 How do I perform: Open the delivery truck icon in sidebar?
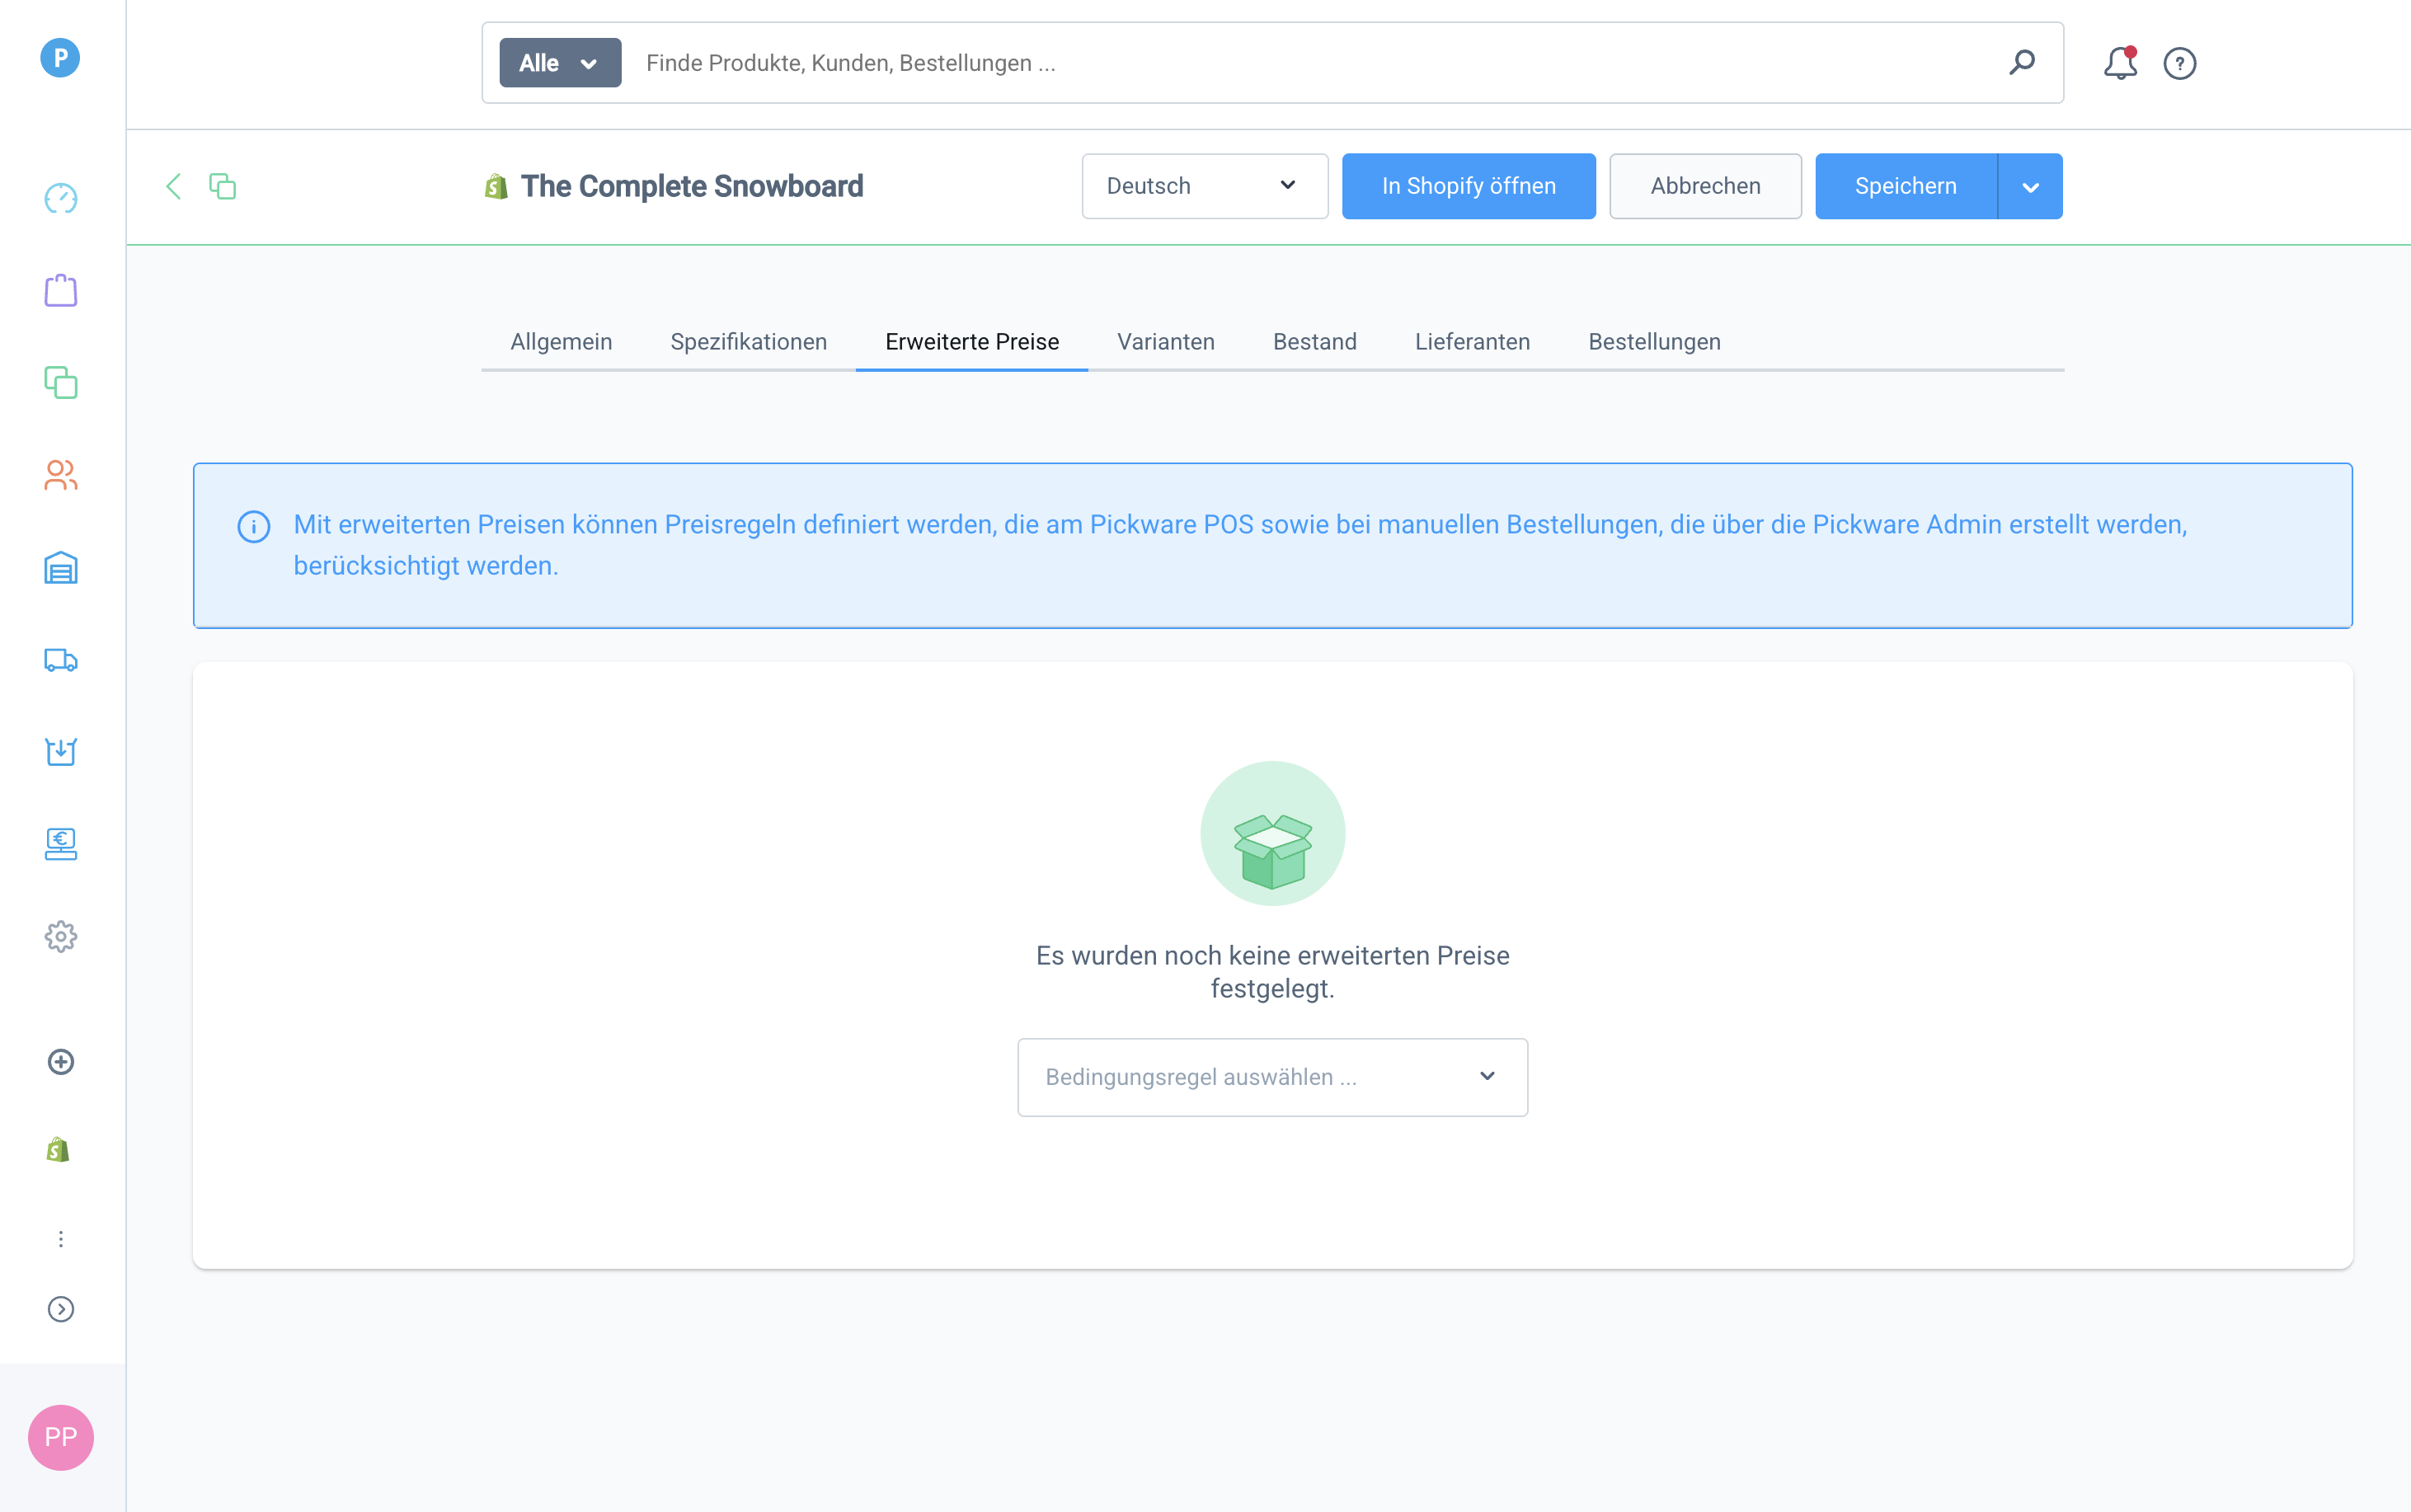(x=60, y=660)
